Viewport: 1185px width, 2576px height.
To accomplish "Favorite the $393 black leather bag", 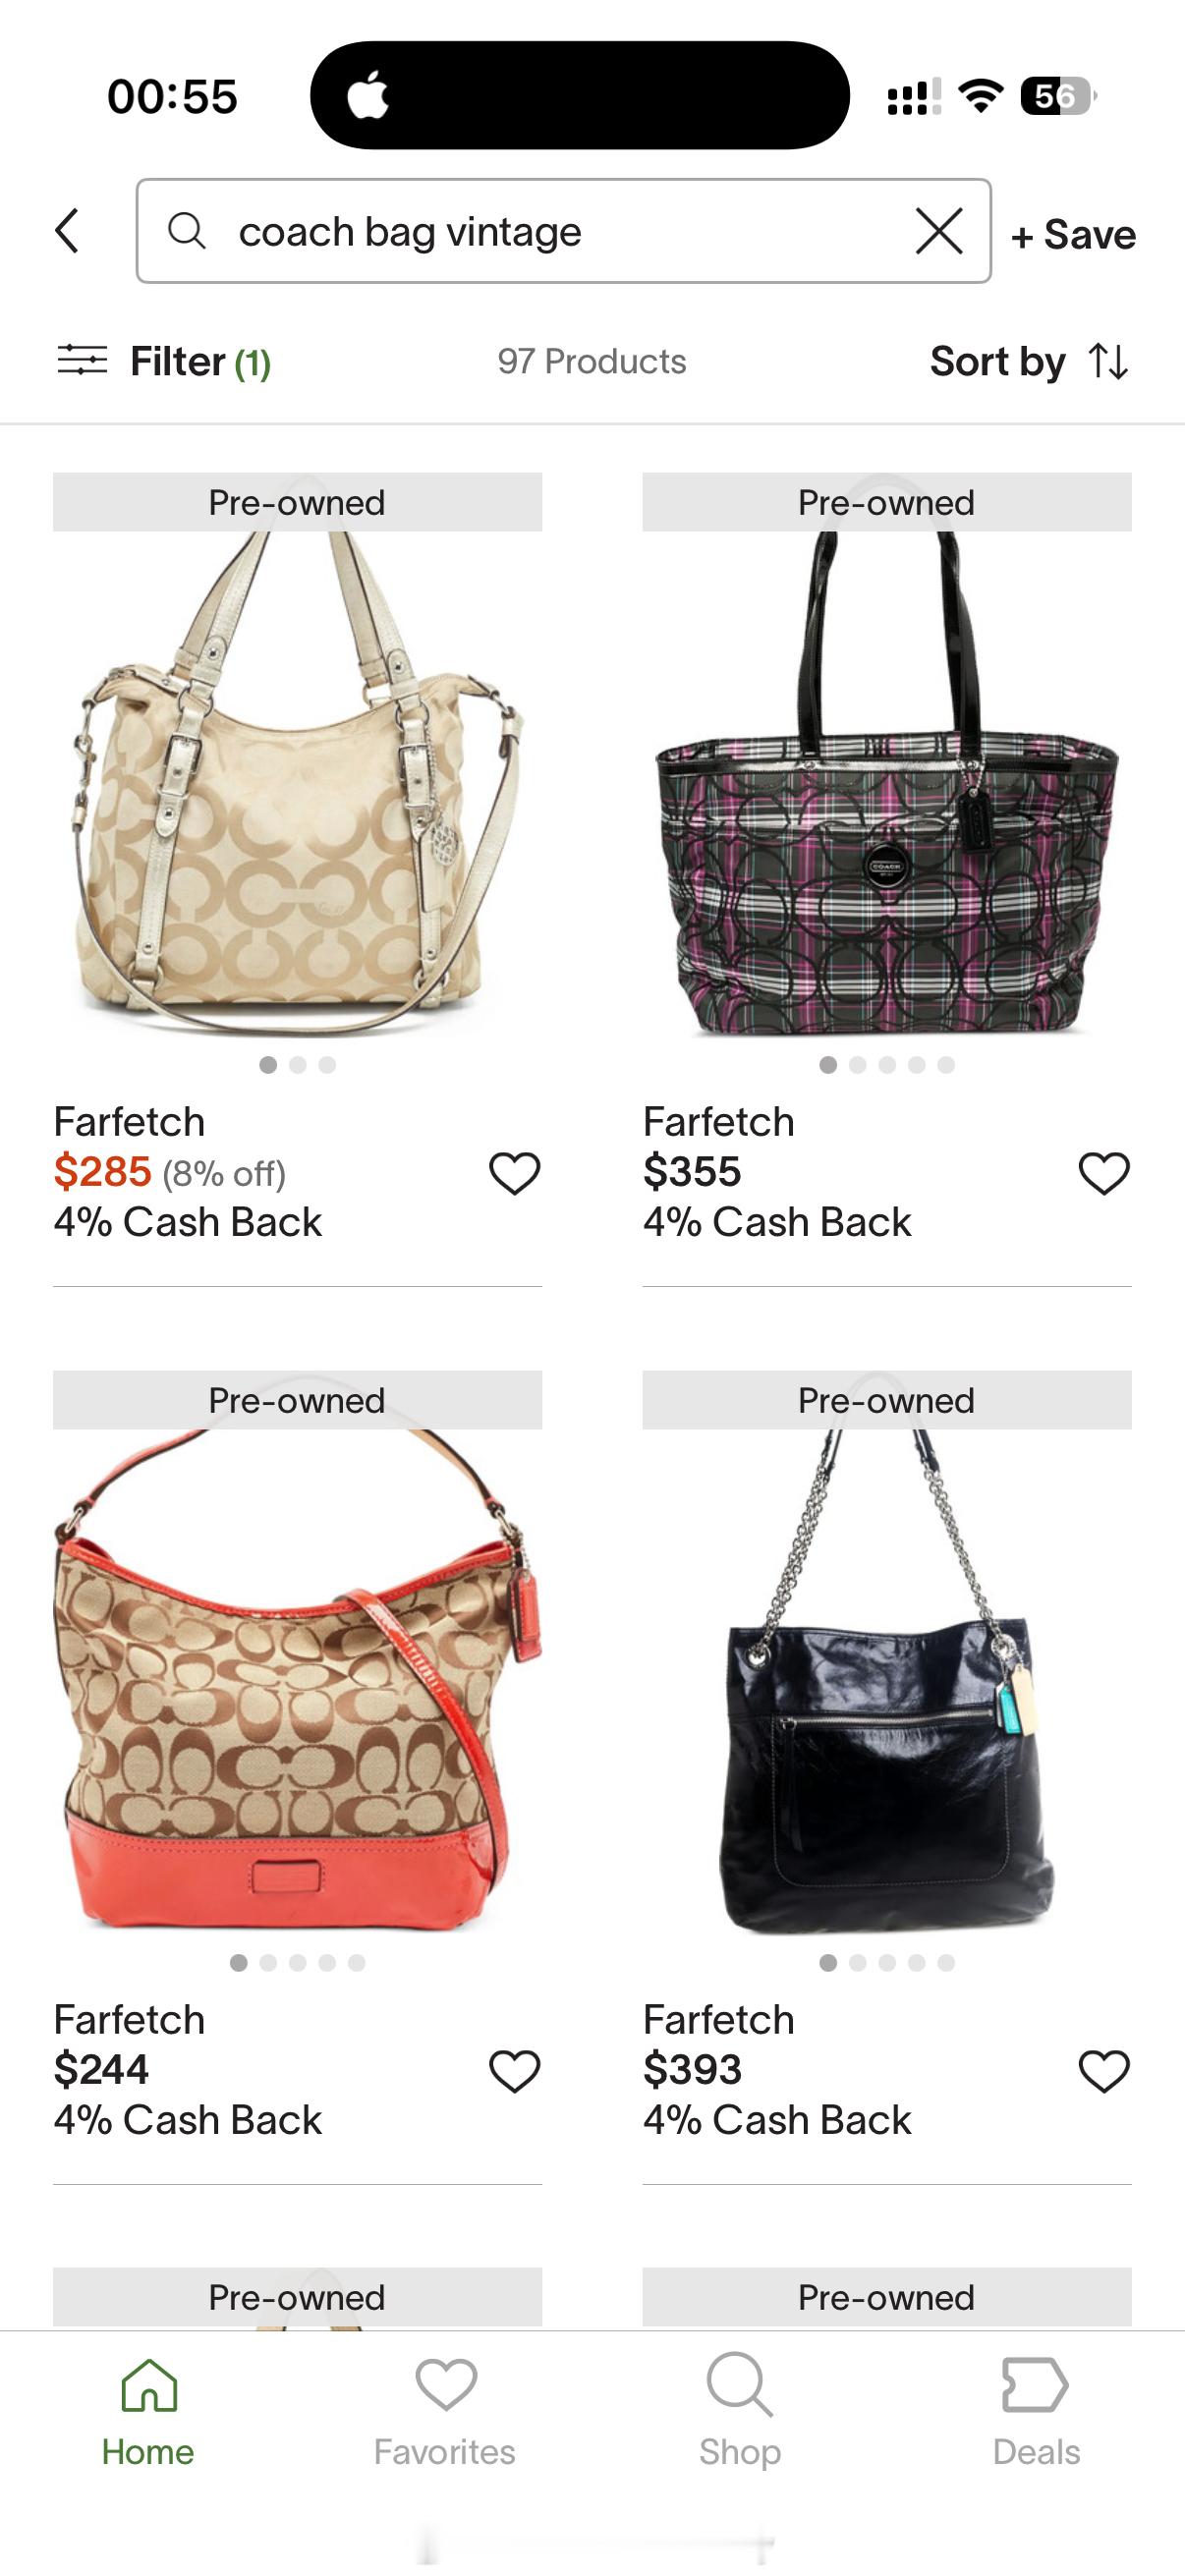I will coord(1104,2071).
